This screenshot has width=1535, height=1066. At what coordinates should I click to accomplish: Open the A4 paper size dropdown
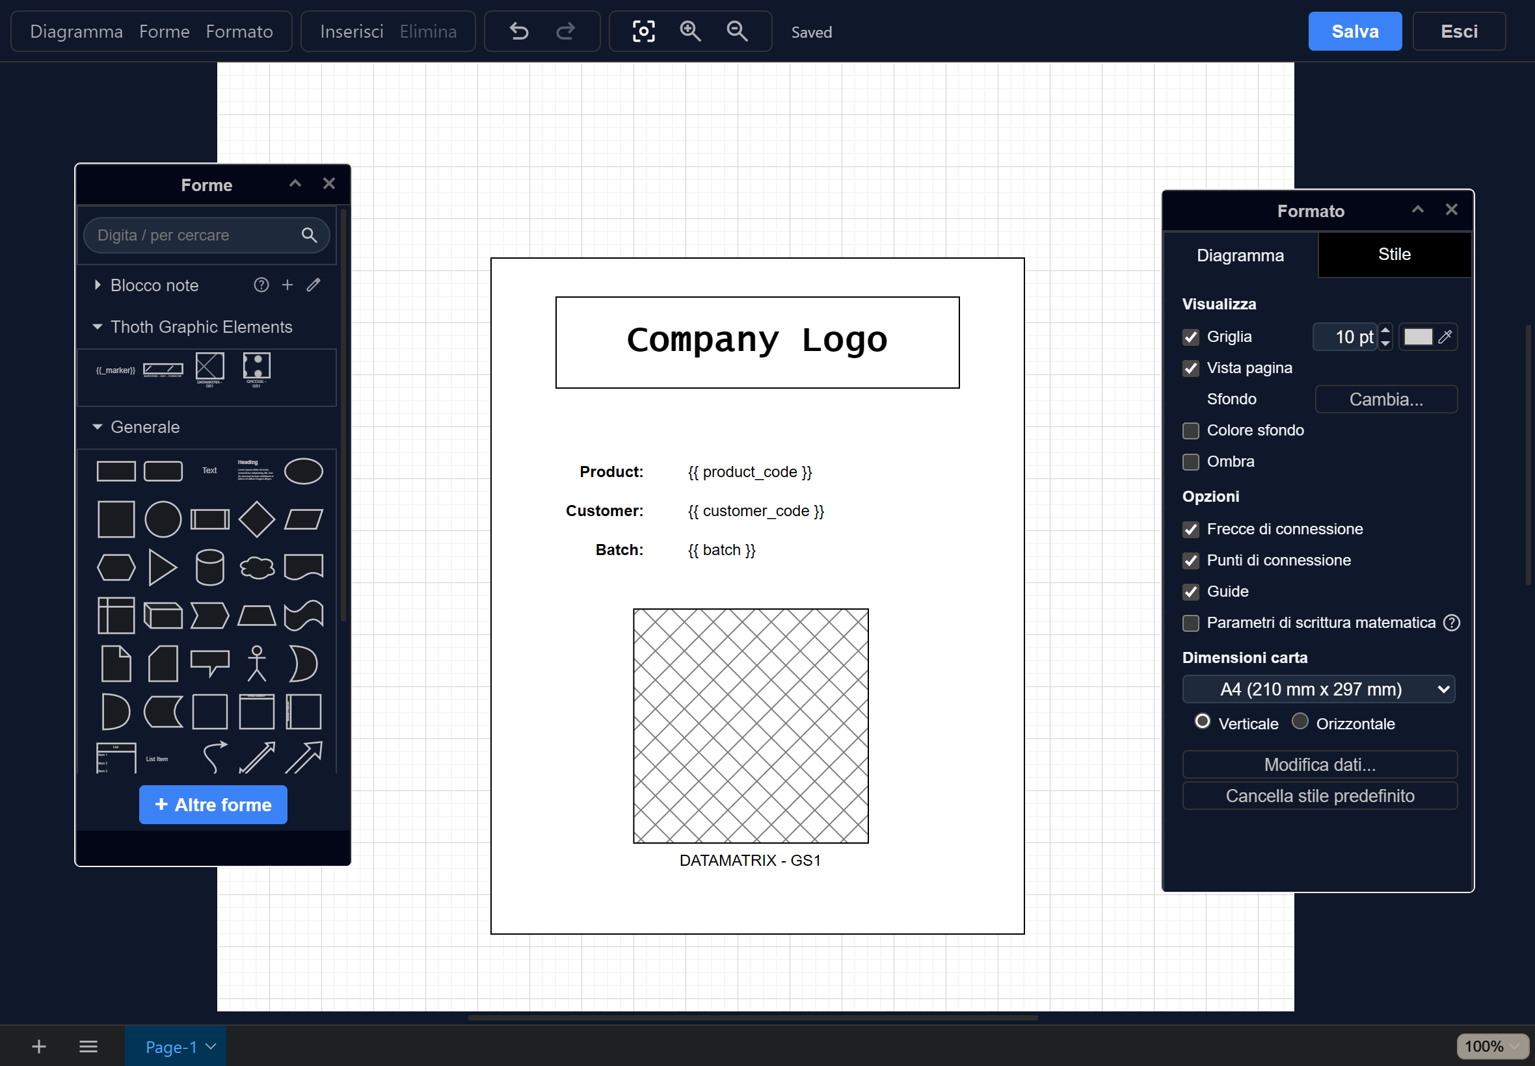tap(1318, 689)
